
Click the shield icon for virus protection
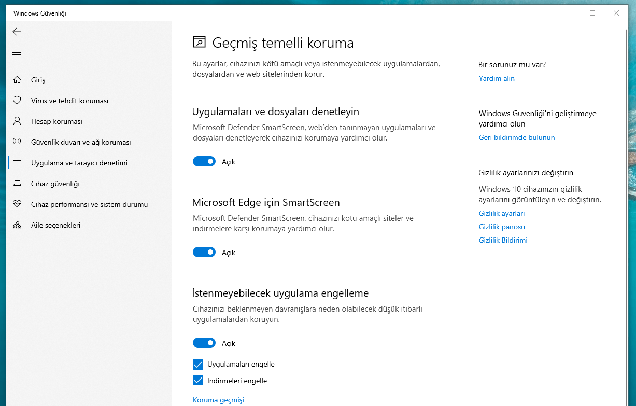pyautogui.click(x=17, y=101)
